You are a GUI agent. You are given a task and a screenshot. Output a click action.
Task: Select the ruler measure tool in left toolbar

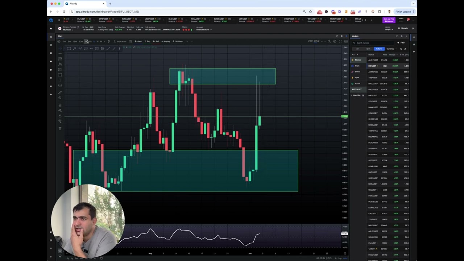tap(60, 92)
